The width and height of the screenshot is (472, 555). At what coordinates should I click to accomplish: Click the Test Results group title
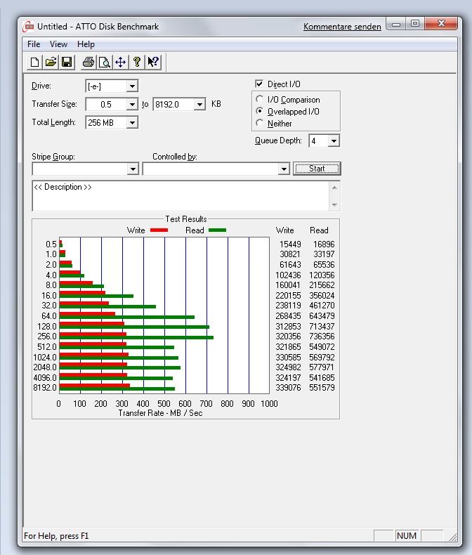(185, 219)
